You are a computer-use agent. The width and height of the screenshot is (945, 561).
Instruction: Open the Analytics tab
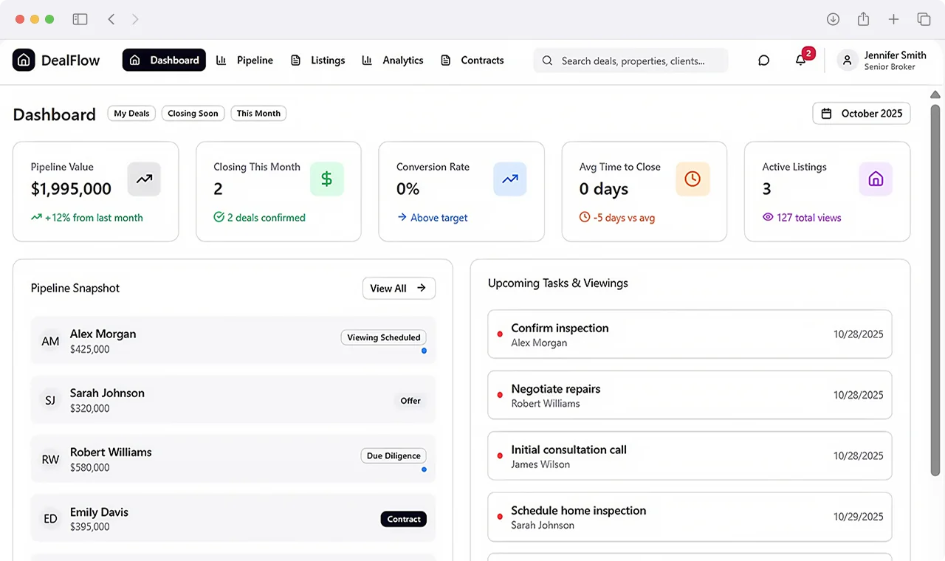coord(393,61)
